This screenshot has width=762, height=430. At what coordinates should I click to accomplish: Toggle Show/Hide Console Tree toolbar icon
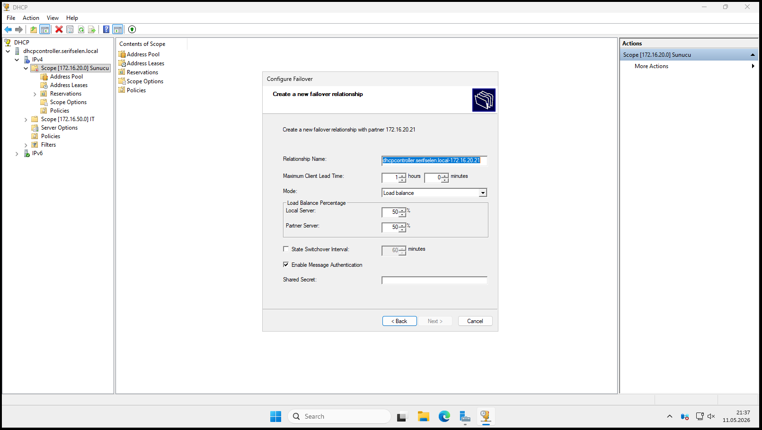click(x=44, y=29)
